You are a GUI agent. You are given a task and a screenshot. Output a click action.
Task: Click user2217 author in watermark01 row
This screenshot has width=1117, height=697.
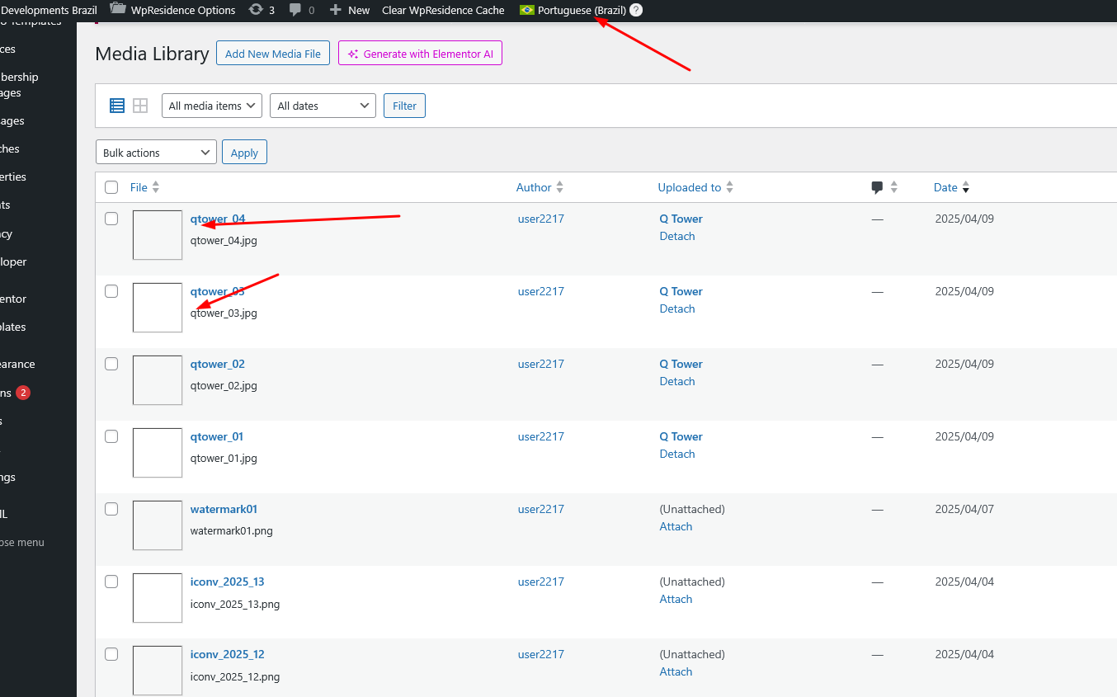(541, 509)
